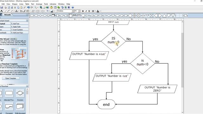The height and width of the screenshot is (114, 203).
Task: Open the Arrange menu
Action: pos(39,4)
